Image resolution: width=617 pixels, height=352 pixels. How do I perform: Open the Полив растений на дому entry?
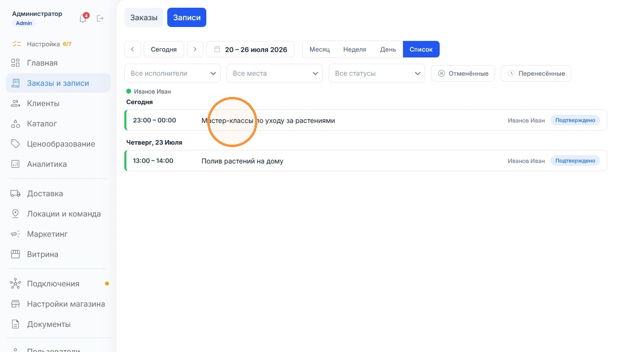[366, 161]
